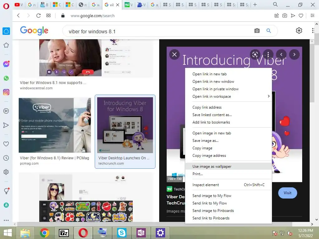Select Open link in new tab
The width and height of the screenshot is (319, 239).
pyautogui.click(x=228, y=74)
